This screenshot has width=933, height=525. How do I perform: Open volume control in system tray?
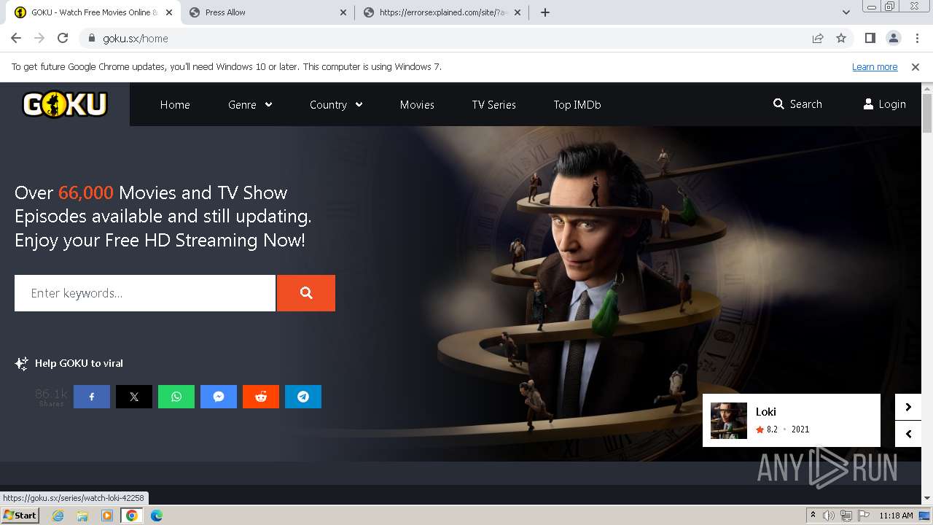click(829, 516)
